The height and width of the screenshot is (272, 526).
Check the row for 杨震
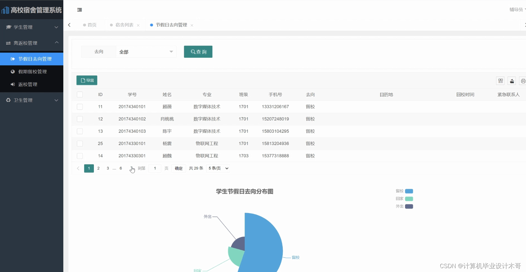[80, 143]
